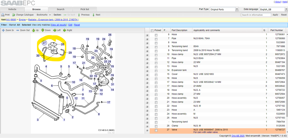Open Change Catalogue
The width and height of the screenshot is (288, 138).
23,15
